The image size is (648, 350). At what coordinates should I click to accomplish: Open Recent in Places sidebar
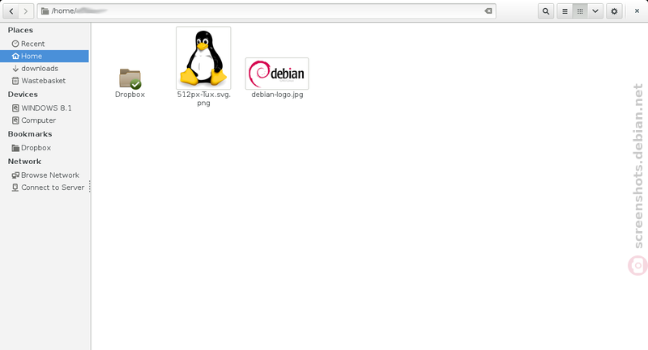[x=45, y=44]
